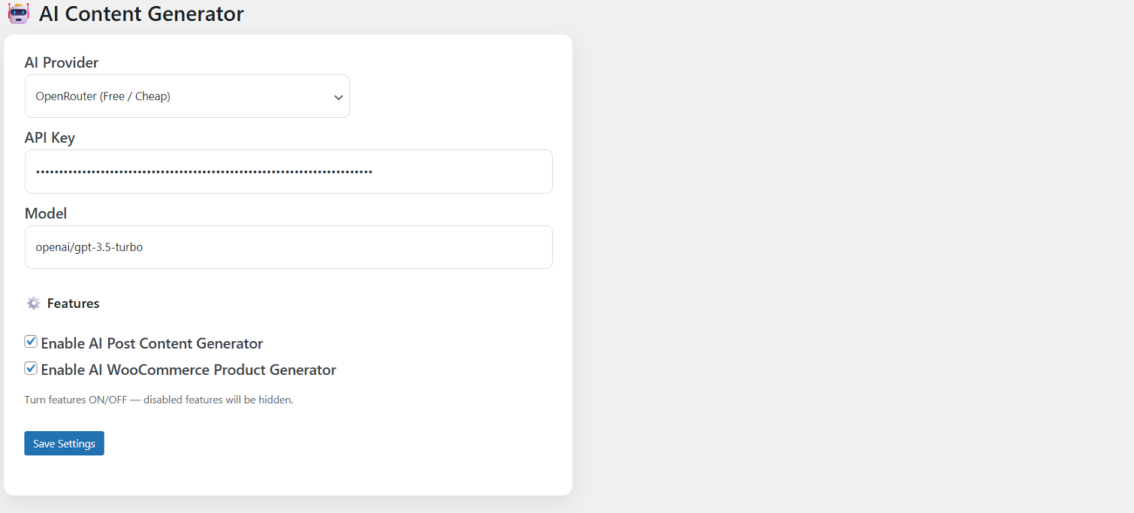The height and width of the screenshot is (513, 1134).
Task: Toggle Enable AI Post Content Generator checkbox
Action: [x=31, y=342]
